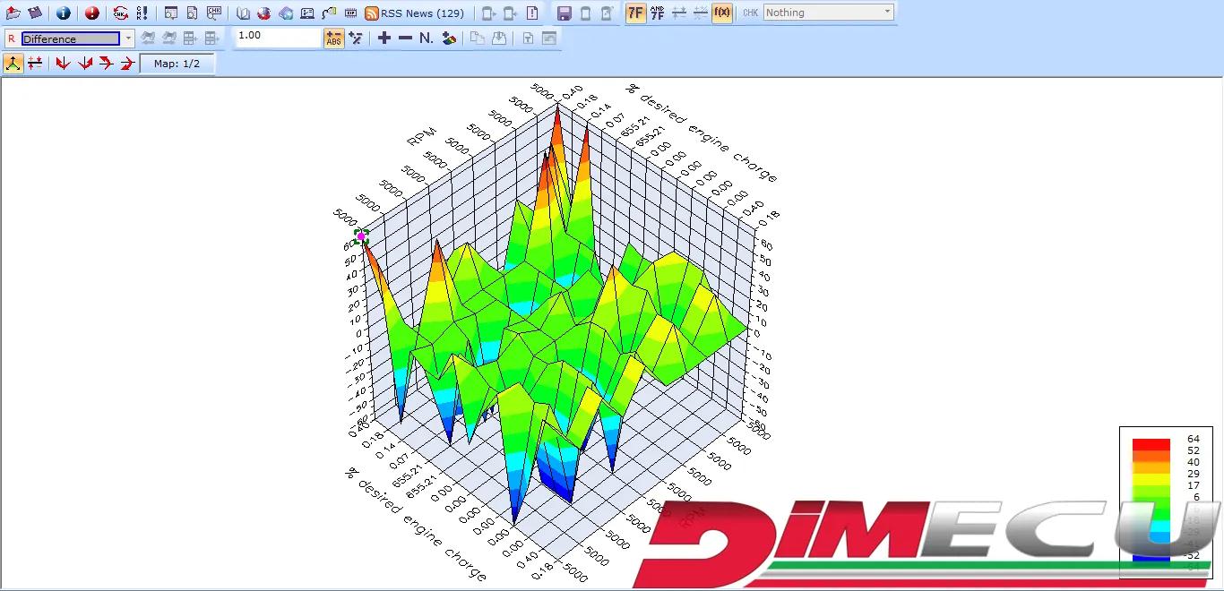
Task: Toggle the ABS absolute value mode
Action: (x=334, y=38)
